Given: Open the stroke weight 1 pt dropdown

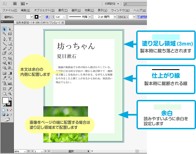Looking at the screenshot, I should click(x=64, y=17).
